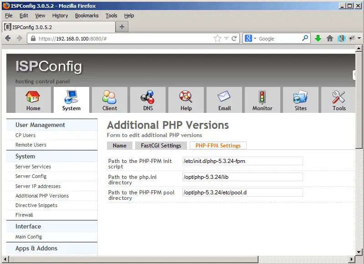Expand the search engine selector arrow
The height and width of the screenshot is (264, 364).
coord(255,39)
